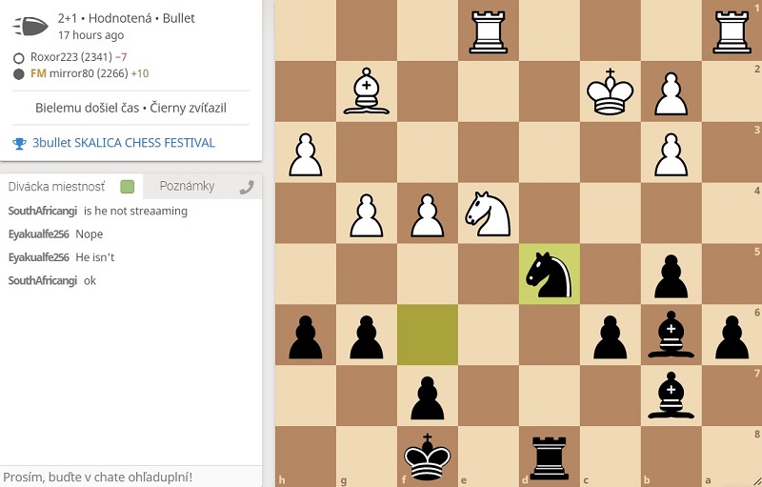Click the white king on c2
Image resolution: width=762 pixels, height=487 pixels.
pyautogui.click(x=610, y=92)
